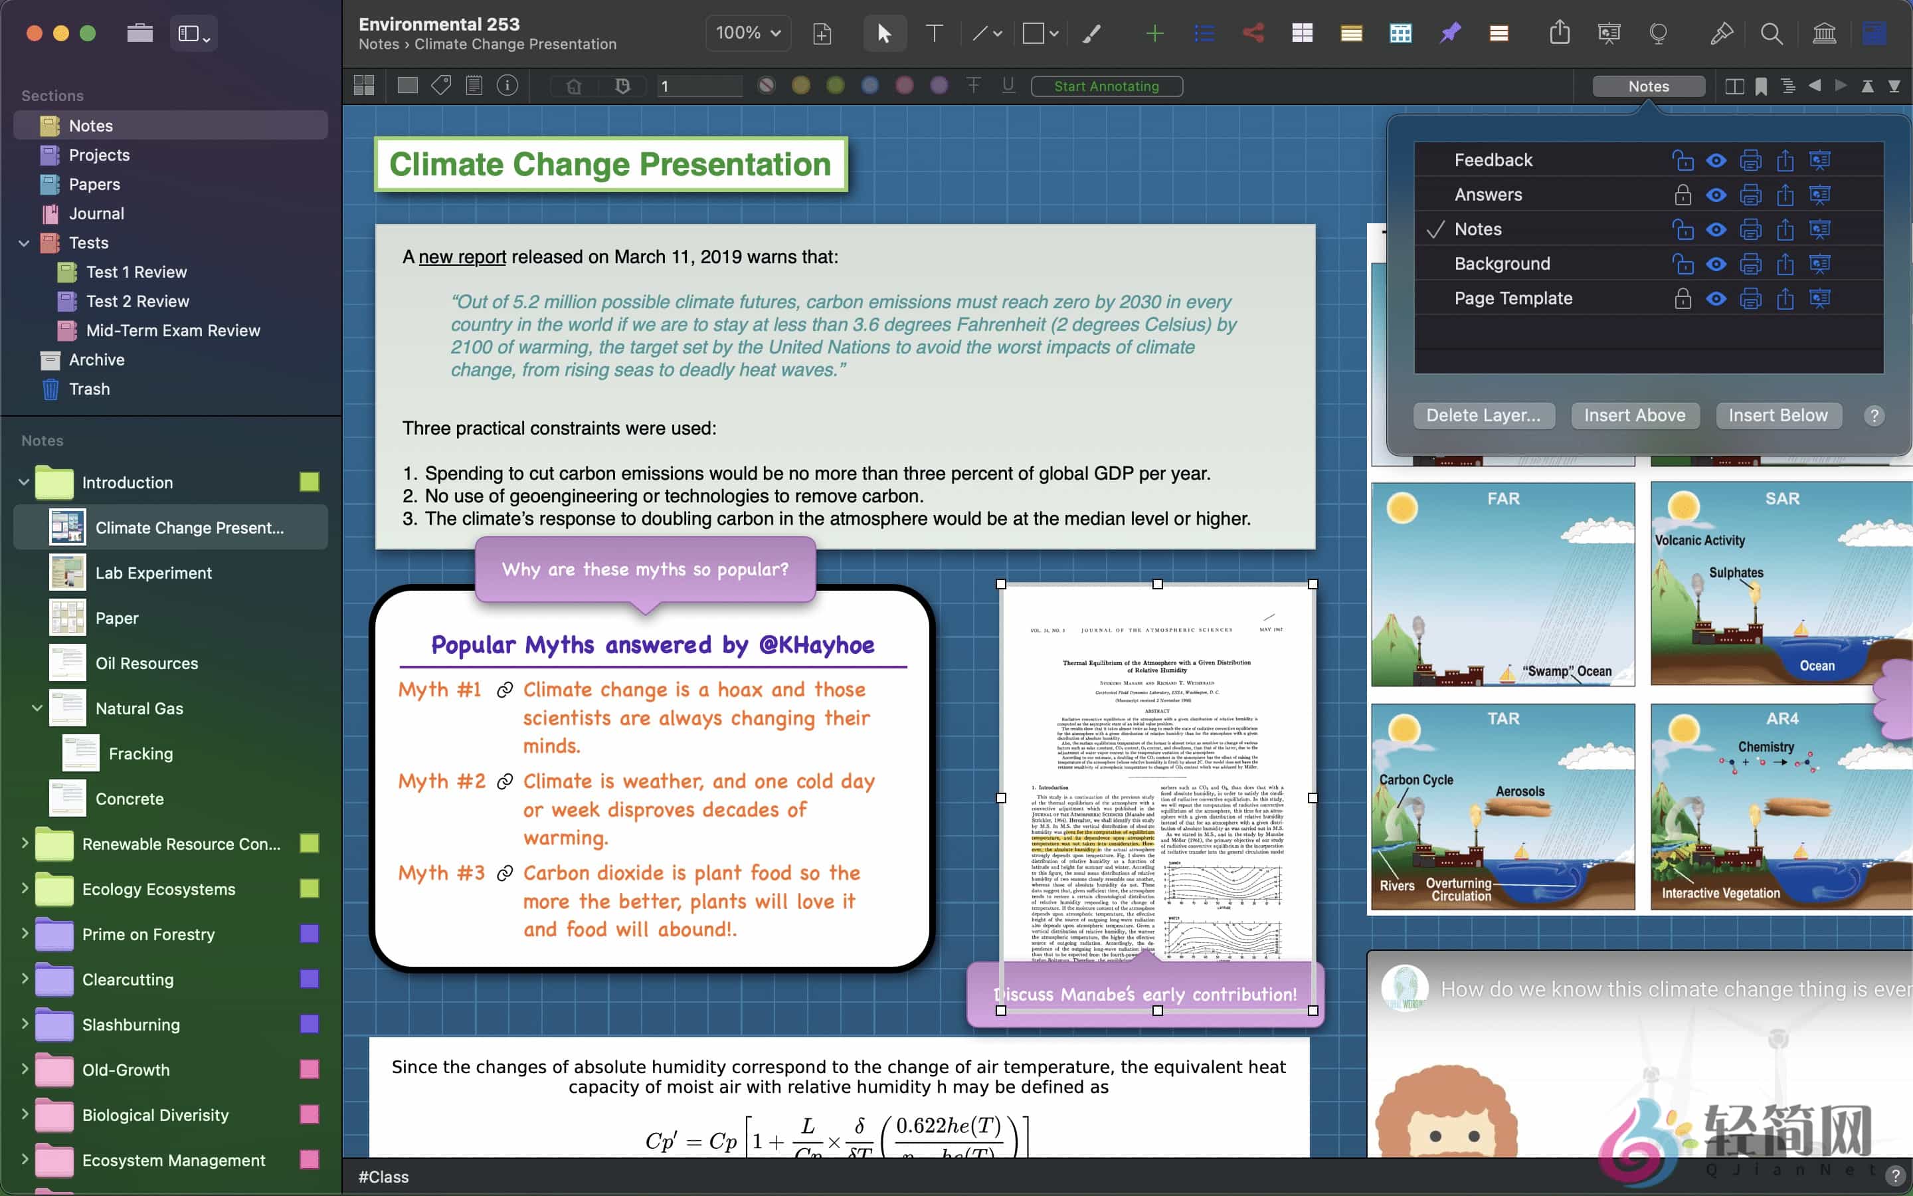
Task: Click the purple pin icon
Action: pyautogui.click(x=1450, y=33)
